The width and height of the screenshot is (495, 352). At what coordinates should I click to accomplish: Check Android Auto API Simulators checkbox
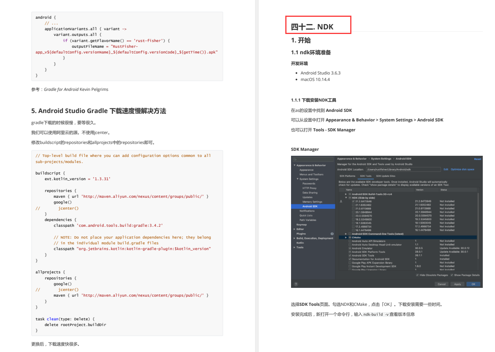pyautogui.click(x=350, y=241)
